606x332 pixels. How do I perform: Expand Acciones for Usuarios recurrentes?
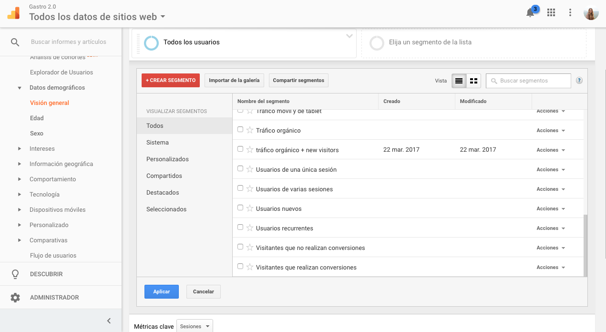pos(550,228)
